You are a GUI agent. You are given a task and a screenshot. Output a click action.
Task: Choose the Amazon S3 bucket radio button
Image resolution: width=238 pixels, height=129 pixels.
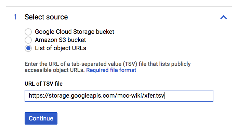pyautogui.click(x=28, y=40)
